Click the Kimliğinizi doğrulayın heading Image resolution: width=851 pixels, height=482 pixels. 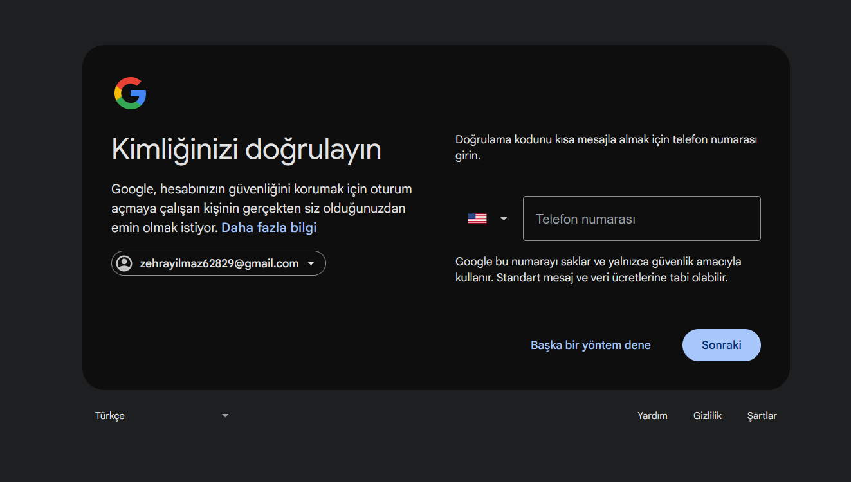point(246,150)
